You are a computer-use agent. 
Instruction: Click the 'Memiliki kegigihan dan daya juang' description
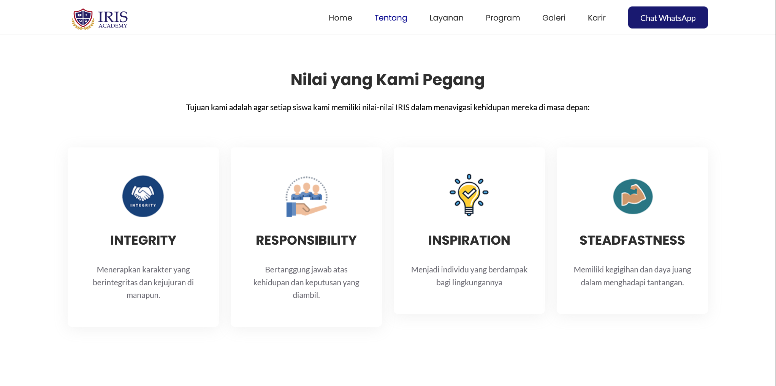click(x=632, y=276)
